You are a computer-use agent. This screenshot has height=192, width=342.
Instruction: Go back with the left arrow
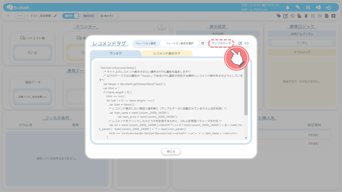9,16
